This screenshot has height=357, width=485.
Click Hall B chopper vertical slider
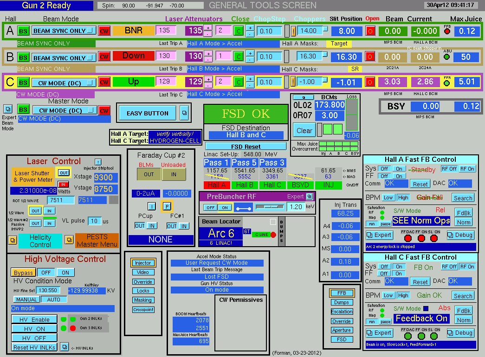pyautogui.click(x=287, y=56)
